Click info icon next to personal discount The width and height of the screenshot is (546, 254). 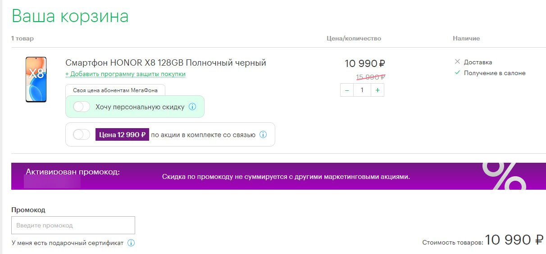pos(192,107)
